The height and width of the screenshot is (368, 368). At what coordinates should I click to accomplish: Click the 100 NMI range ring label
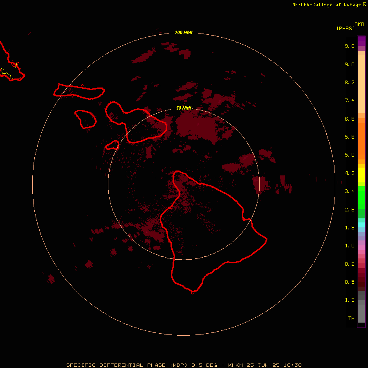pos(184,32)
